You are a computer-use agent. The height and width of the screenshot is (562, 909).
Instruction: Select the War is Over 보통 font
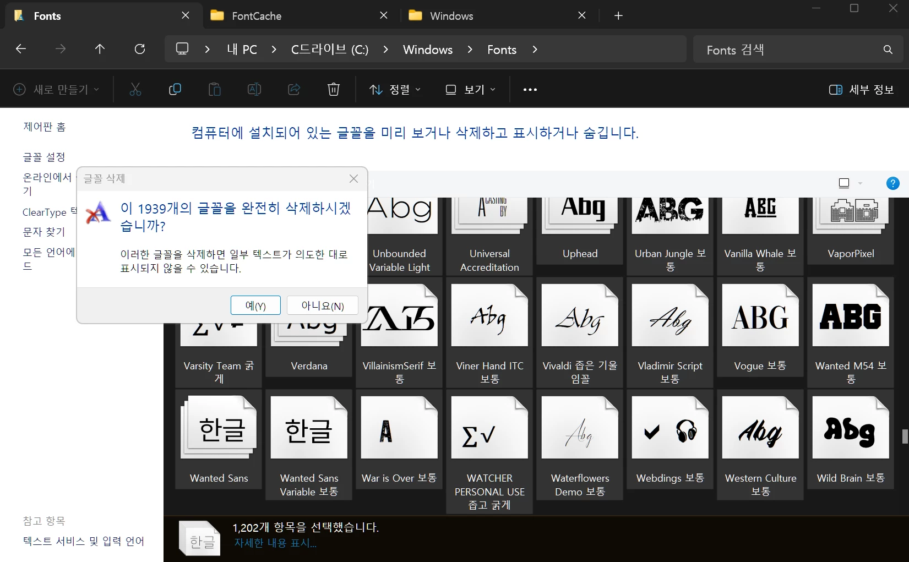tap(399, 427)
